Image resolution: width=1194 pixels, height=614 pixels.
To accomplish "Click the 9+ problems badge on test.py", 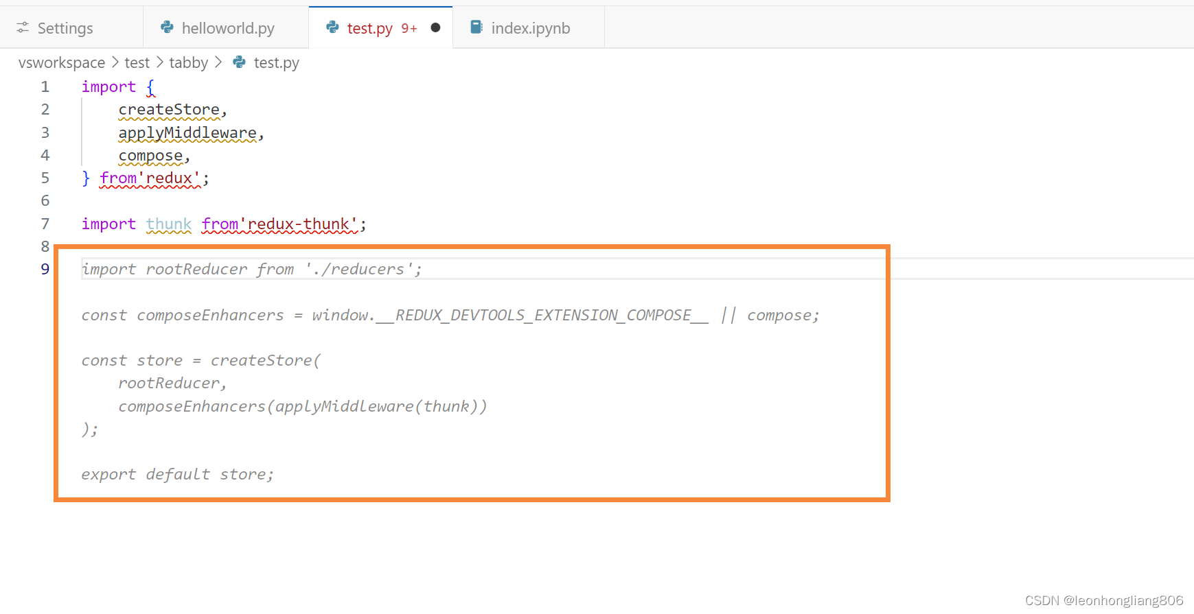I will pyautogui.click(x=409, y=28).
